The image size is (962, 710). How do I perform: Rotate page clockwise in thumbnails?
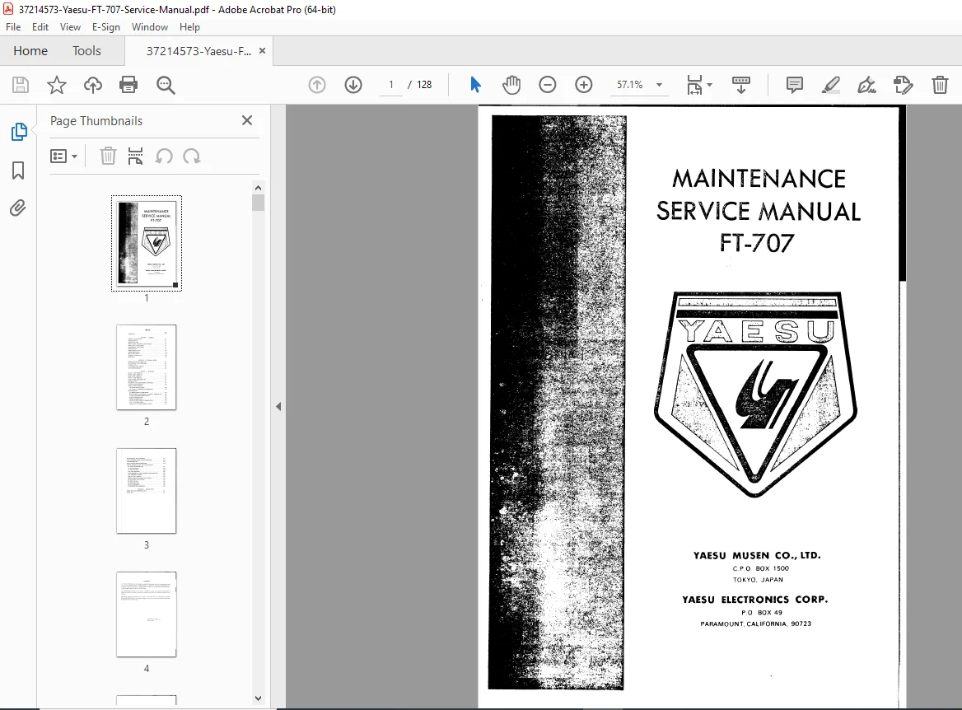click(191, 156)
